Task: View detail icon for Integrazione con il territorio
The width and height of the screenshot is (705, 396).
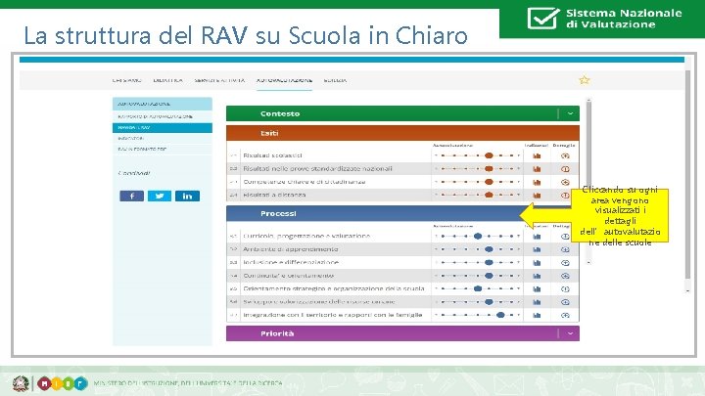Action: 565,315
